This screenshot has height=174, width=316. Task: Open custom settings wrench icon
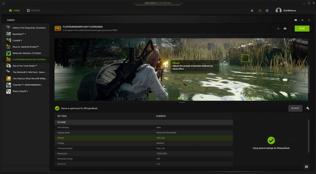(x=308, y=109)
